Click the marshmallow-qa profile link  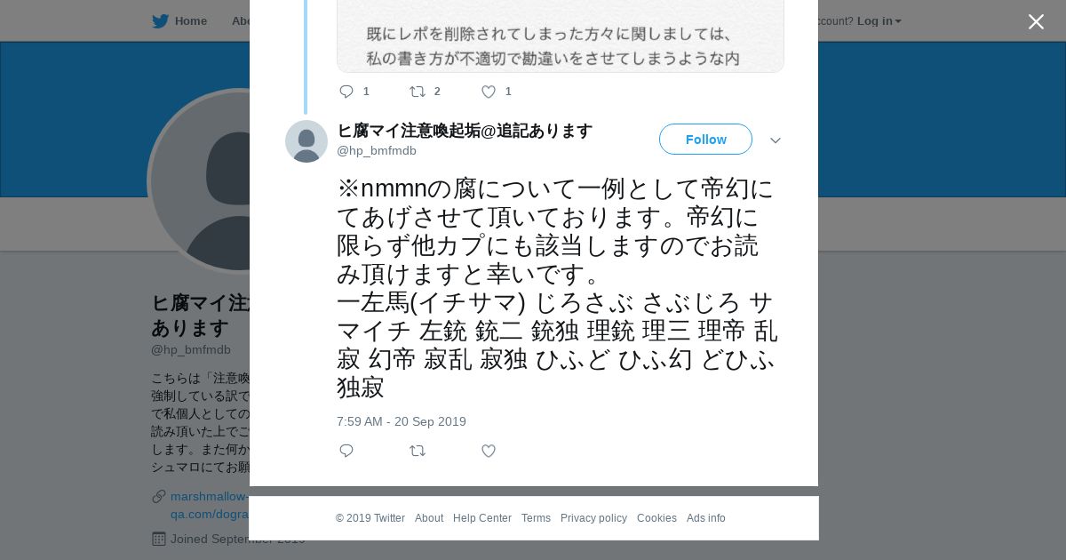pos(210,497)
